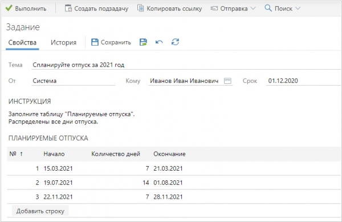The image size is (342, 222).
Task: Click the Сохранить text button
Action: point(116,42)
